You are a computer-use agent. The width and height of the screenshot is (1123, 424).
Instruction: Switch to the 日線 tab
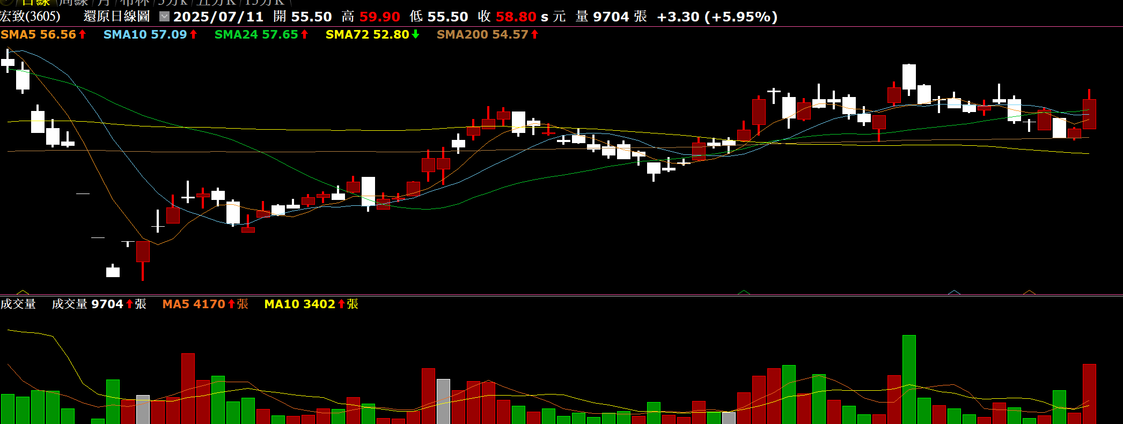pyautogui.click(x=35, y=3)
